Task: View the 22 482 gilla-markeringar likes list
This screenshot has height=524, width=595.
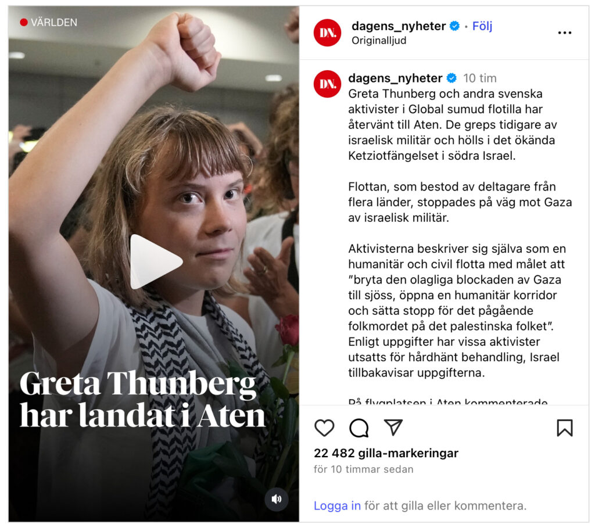Action: (x=386, y=453)
